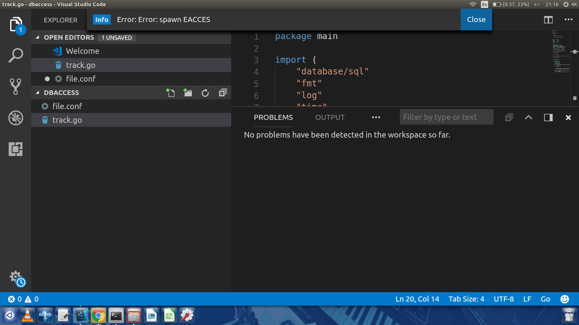Open the editor's more actions menu
This screenshot has height=325, width=579.
(569, 20)
